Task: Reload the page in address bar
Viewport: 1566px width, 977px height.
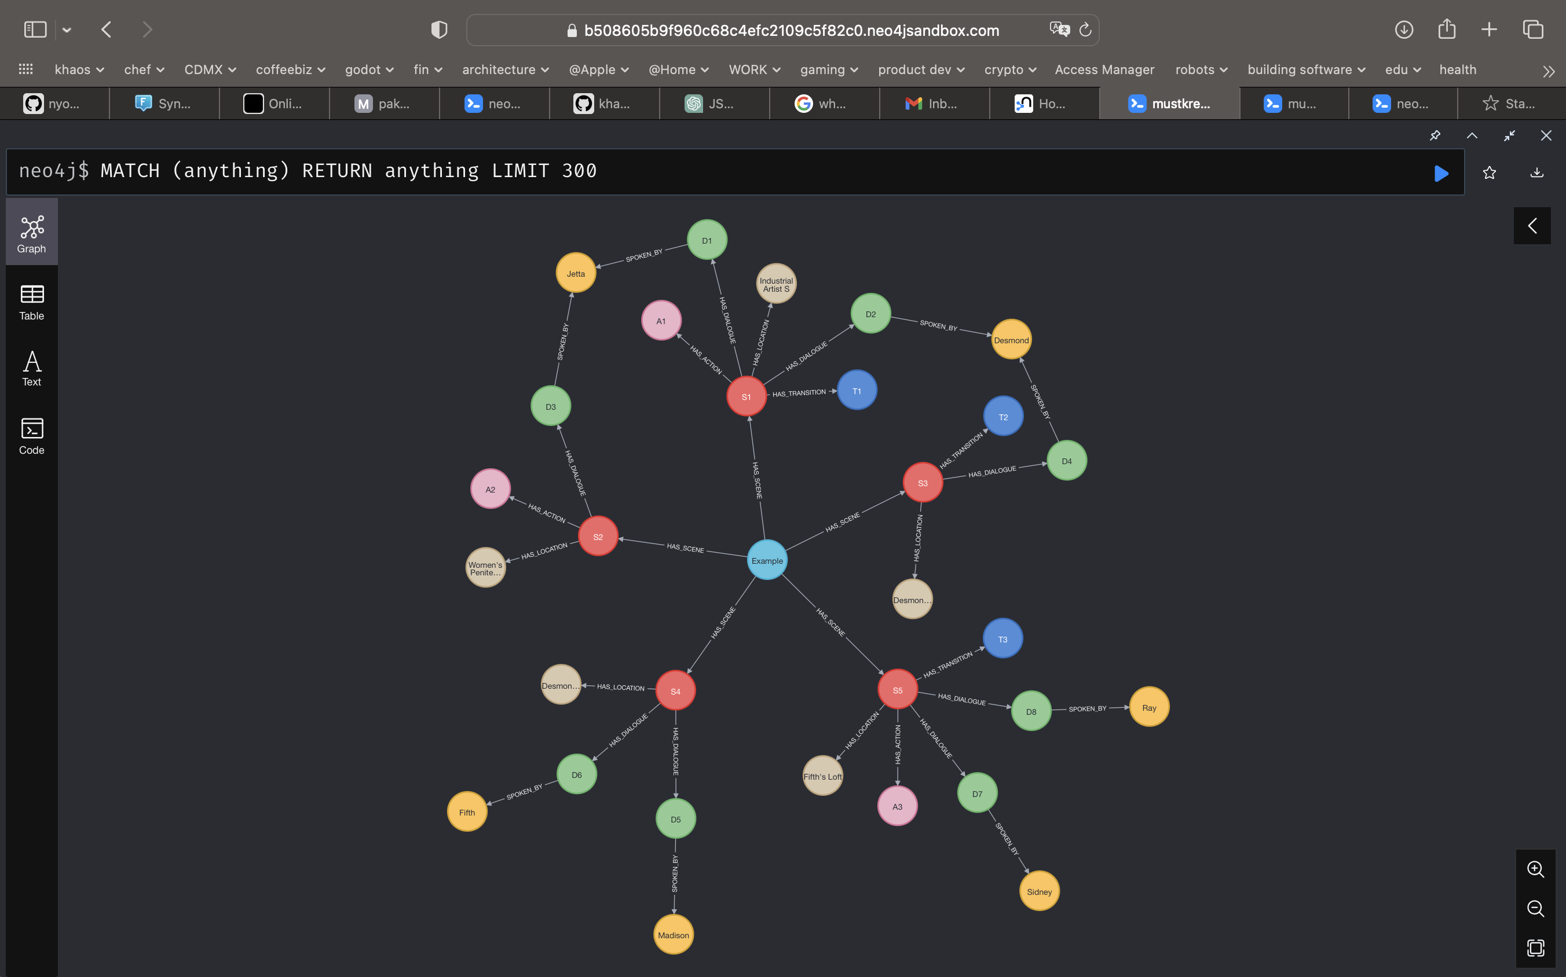Action: point(1085,30)
